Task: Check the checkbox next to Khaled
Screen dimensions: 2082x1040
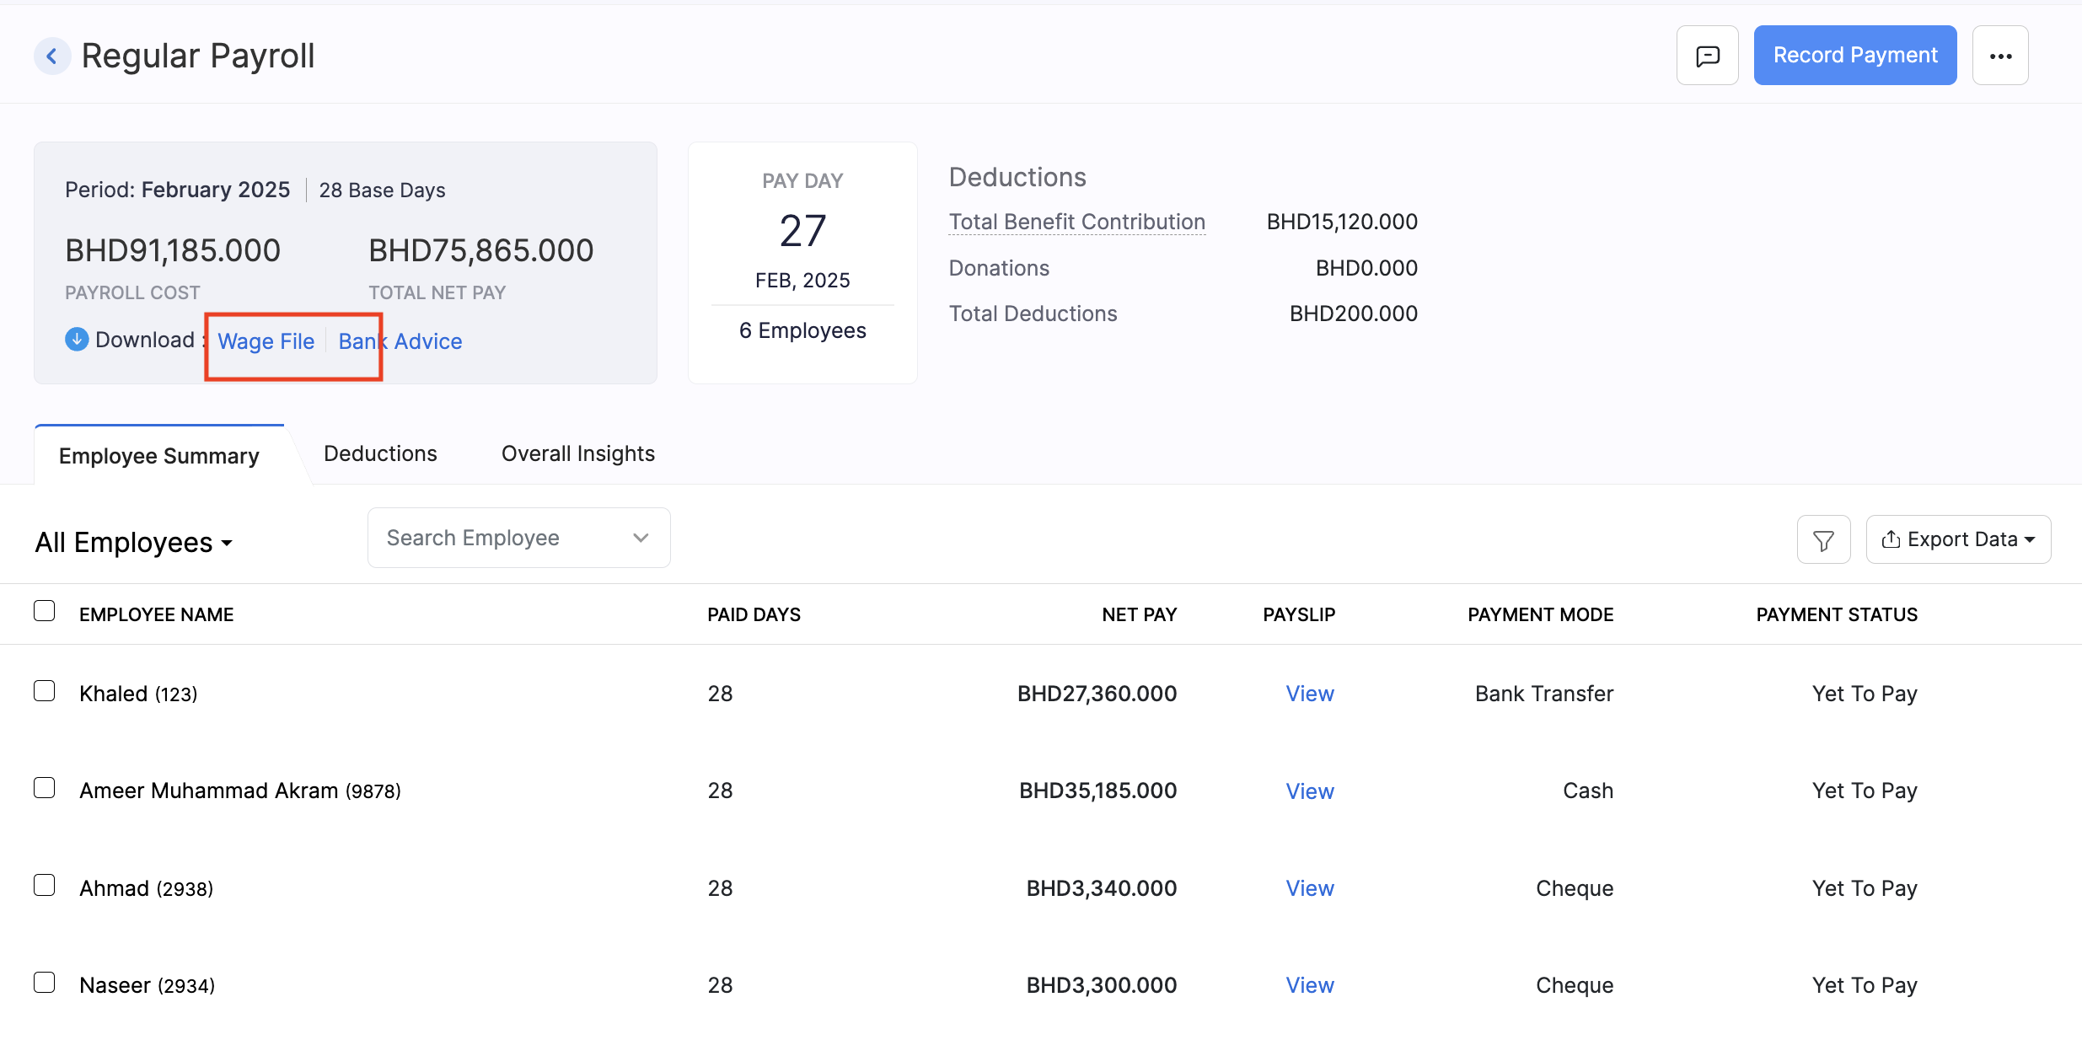Action: click(45, 690)
